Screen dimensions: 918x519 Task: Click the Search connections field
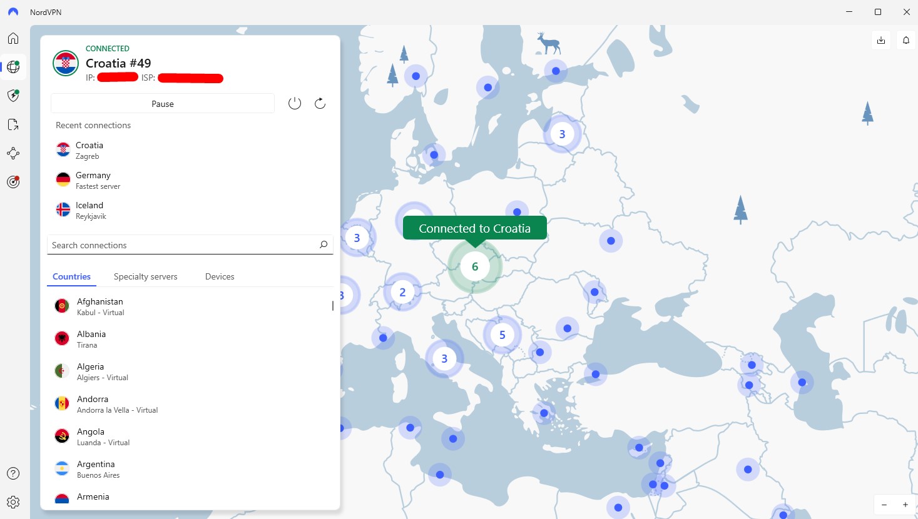click(x=190, y=244)
